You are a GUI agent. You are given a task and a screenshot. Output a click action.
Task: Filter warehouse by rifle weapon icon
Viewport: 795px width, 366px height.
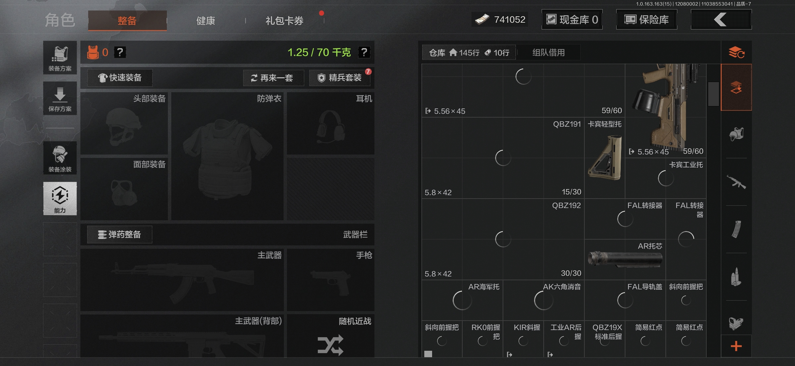pos(736,182)
